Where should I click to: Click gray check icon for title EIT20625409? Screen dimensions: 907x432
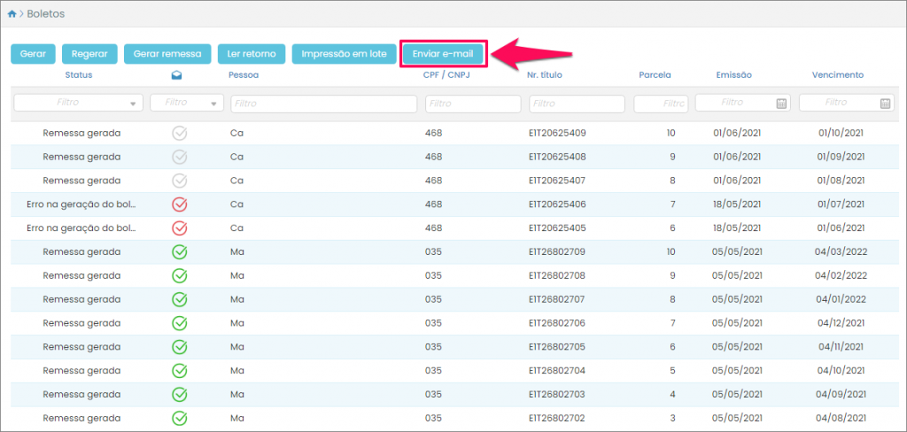pos(180,133)
